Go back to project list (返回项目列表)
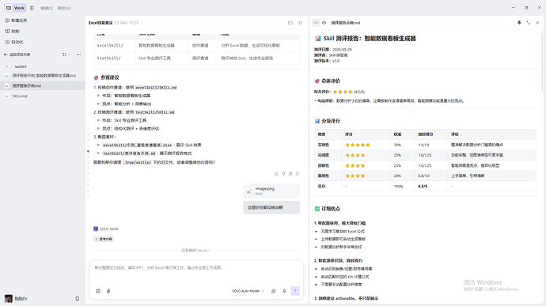This screenshot has width=546, height=306. (17, 55)
